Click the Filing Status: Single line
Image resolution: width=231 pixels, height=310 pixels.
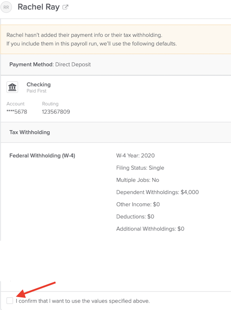tap(140, 168)
